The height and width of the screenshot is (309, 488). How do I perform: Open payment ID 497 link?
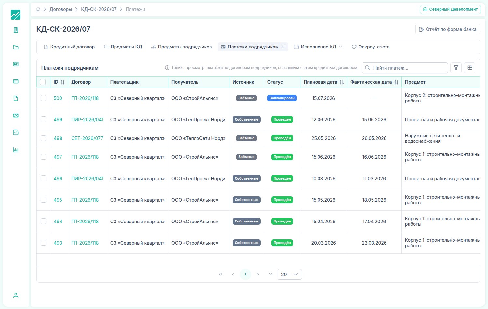click(58, 157)
